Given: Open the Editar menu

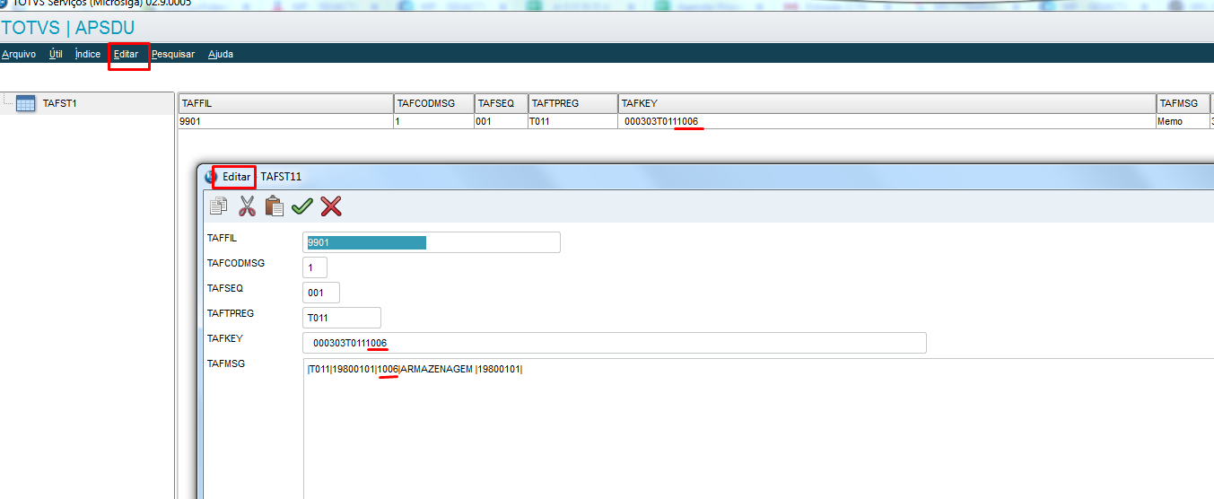Looking at the screenshot, I should tap(127, 54).
